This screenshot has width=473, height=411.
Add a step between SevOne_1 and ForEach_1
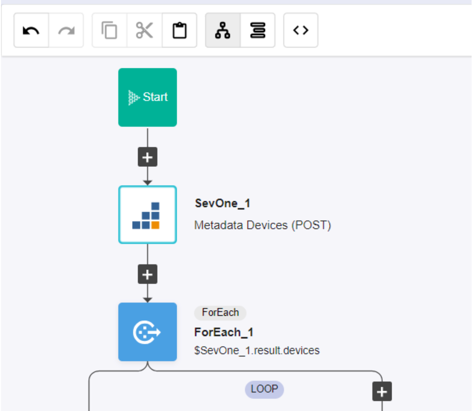point(147,274)
